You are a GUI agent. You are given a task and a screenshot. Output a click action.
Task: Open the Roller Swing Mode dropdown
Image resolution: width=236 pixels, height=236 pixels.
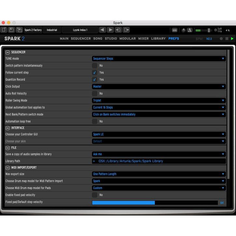click(x=159, y=100)
